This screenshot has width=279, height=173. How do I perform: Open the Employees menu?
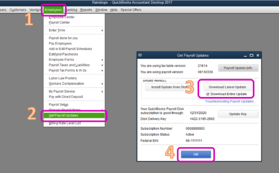click(53, 10)
